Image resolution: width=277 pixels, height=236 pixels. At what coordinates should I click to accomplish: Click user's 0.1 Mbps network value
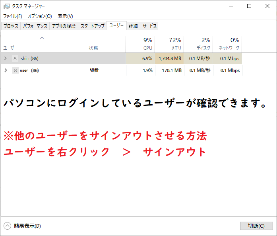coord(230,70)
